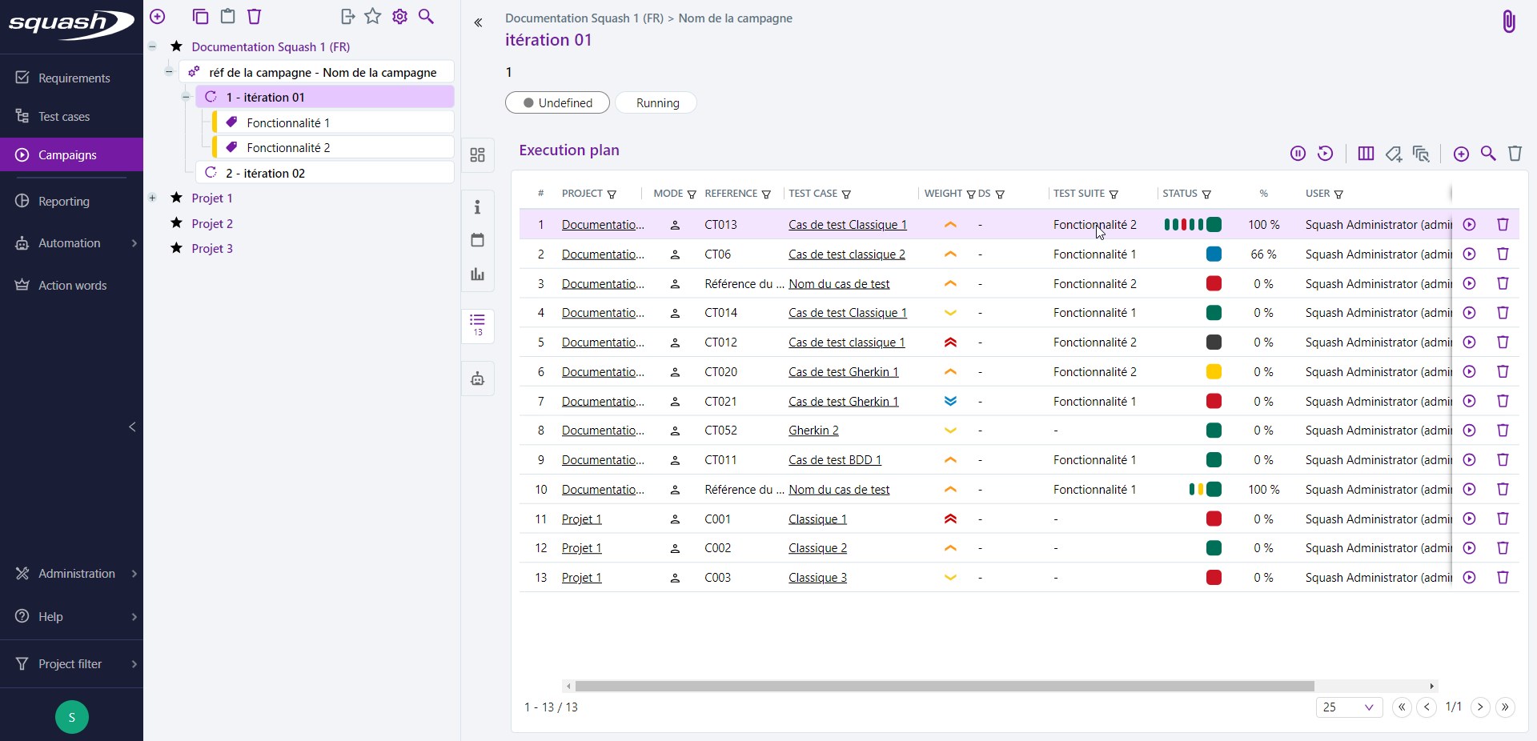Add test case with plus icon in Execution plan
Image resolution: width=1537 pixels, height=741 pixels.
pyautogui.click(x=1461, y=154)
